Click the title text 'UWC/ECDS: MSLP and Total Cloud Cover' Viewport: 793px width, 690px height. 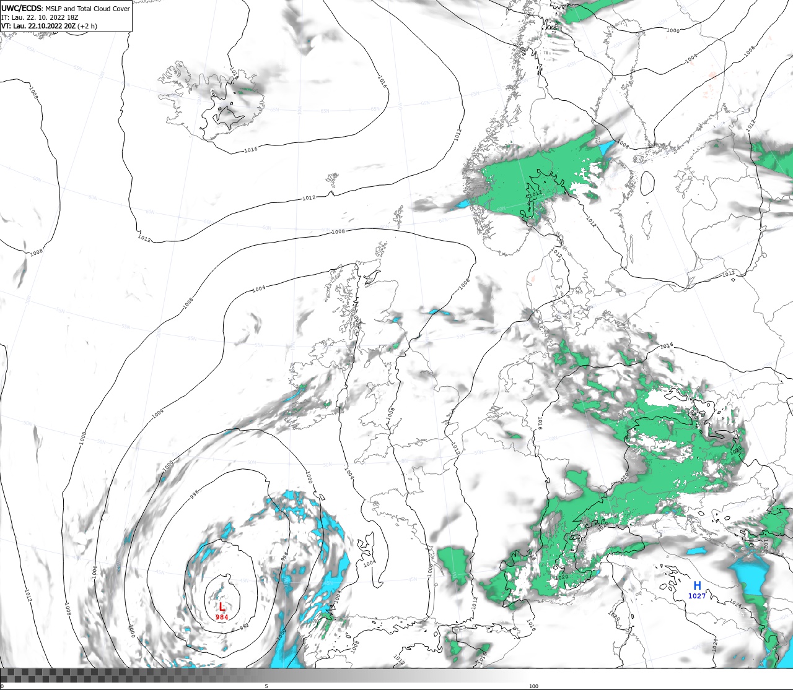coord(66,9)
